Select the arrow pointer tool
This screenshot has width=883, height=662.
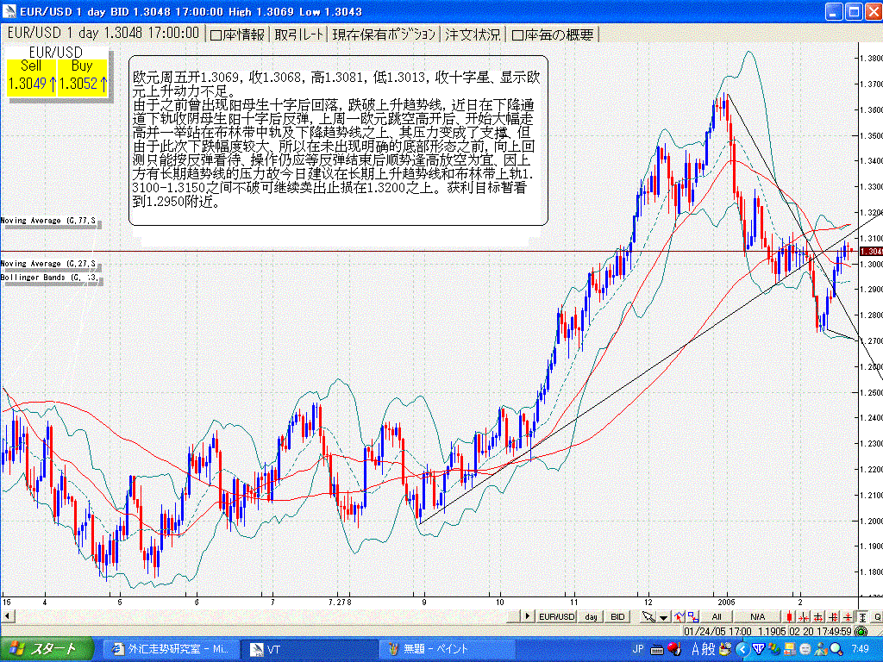coord(648,617)
